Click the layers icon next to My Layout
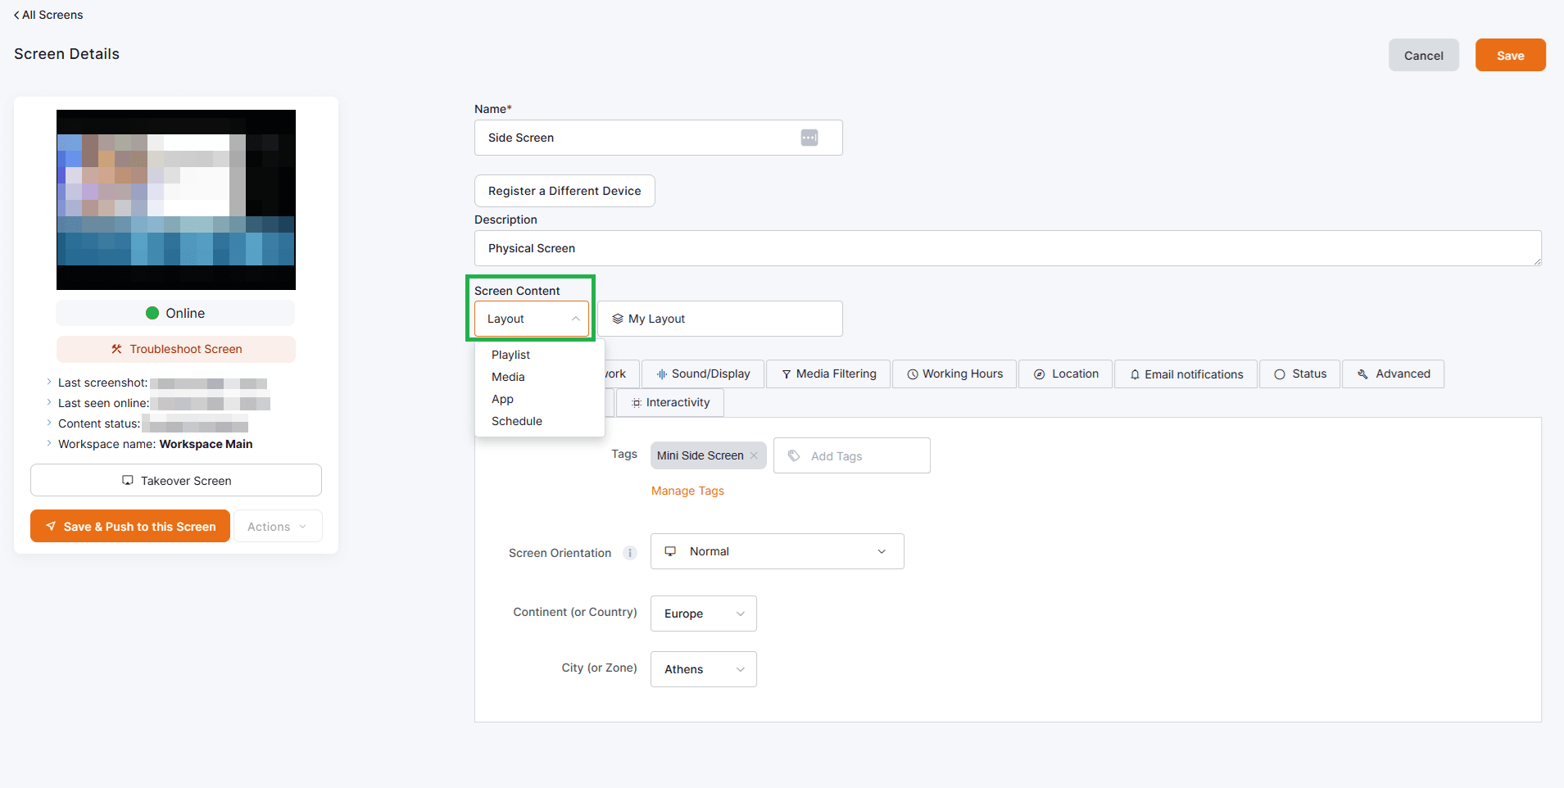The image size is (1564, 788). [618, 319]
